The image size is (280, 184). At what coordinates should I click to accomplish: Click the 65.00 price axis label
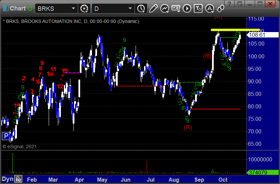click(254, 144)
